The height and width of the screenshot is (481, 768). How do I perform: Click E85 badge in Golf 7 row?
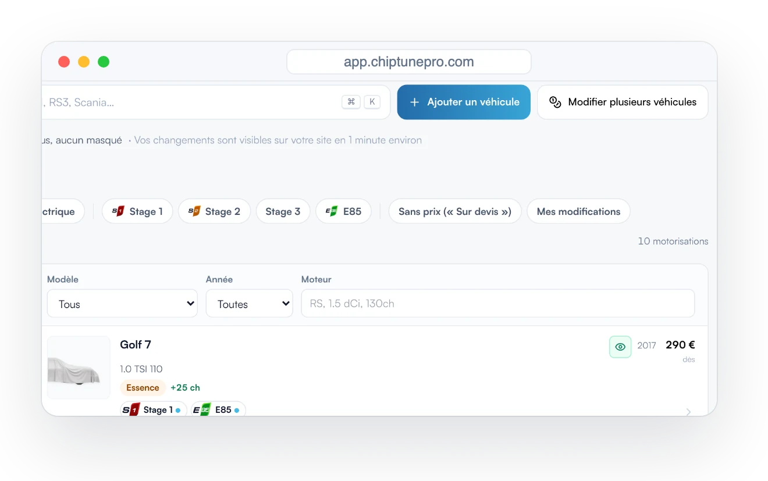[218, 410]
